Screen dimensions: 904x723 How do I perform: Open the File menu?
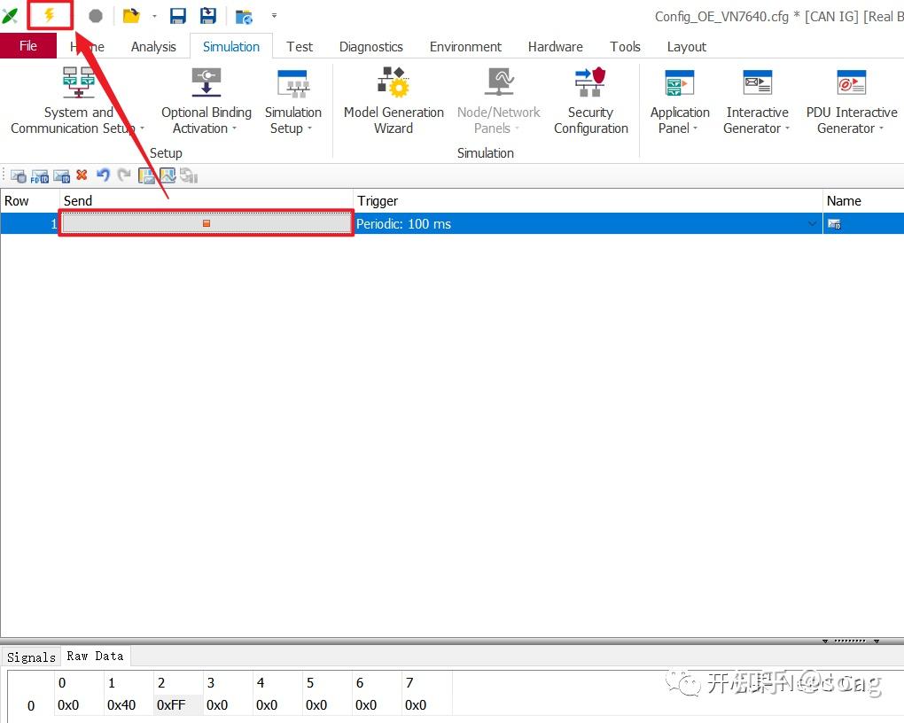pyautogui.click(x=27, y=46)
